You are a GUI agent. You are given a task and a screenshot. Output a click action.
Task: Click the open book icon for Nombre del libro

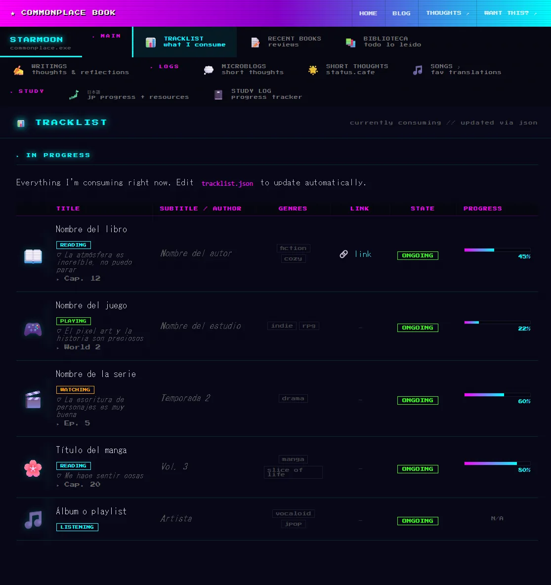point(33,256)
